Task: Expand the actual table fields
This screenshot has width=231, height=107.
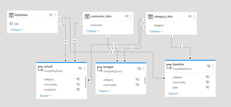Action: click(x=46, y=96)
